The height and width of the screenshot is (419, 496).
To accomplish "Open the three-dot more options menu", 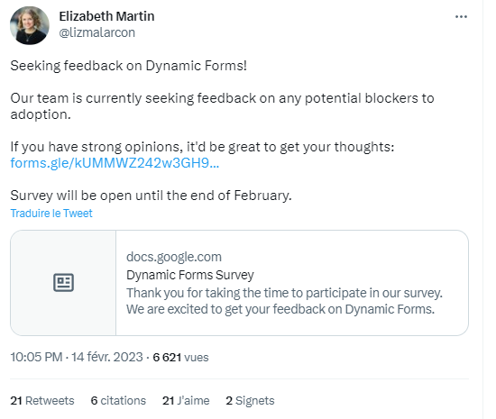I will [461, 17].
